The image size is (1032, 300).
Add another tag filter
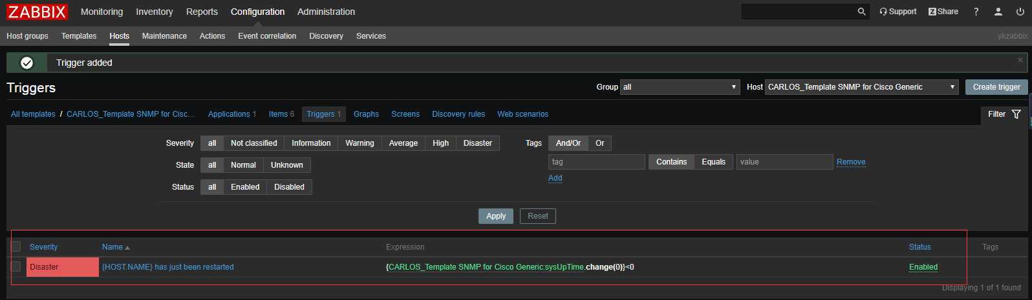[x=555, y=178]
